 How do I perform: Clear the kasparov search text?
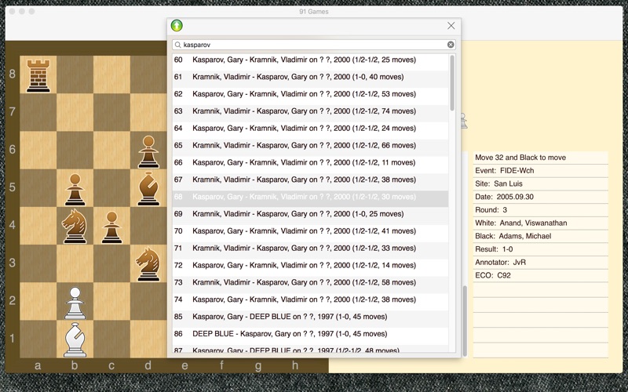click(451, 45)
